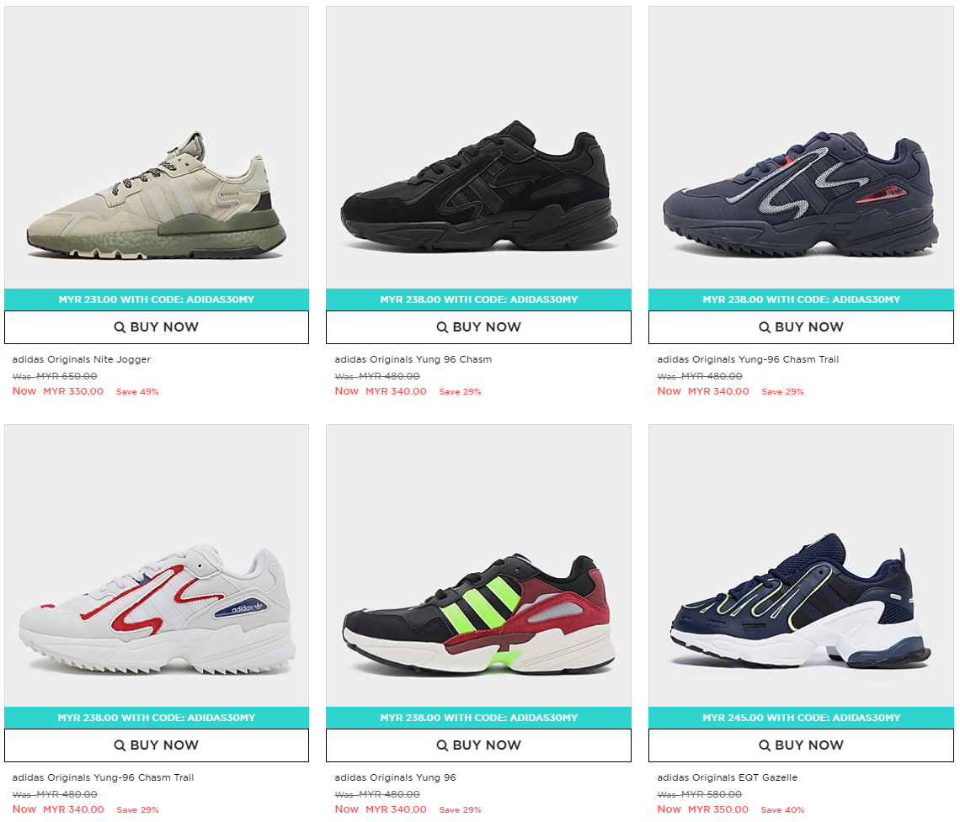Click the magnifier icon on Nite Jogger's BUY NOW
The height and width of the screenshot is (822, 960).
[x=120, y=327]
